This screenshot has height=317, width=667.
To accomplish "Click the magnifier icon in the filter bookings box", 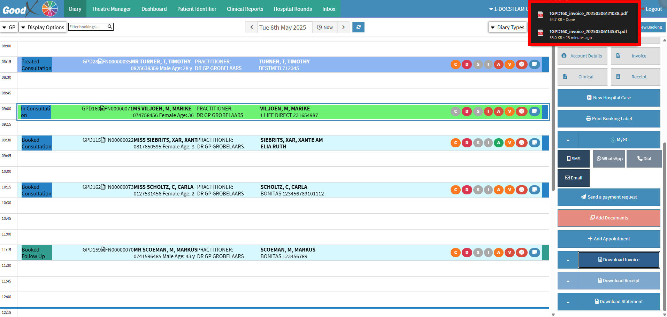I will (110, 26).
